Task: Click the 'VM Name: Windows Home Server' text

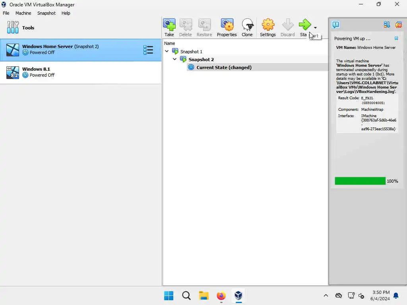Action: click(x=366, y=48)
